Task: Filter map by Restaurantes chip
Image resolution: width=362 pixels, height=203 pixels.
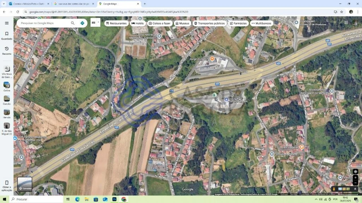Action: point(116,23)
